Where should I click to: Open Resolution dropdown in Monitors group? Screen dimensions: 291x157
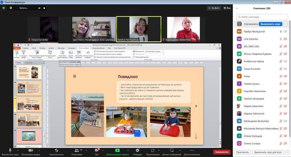pyautogui.click(x=154, y=51)
